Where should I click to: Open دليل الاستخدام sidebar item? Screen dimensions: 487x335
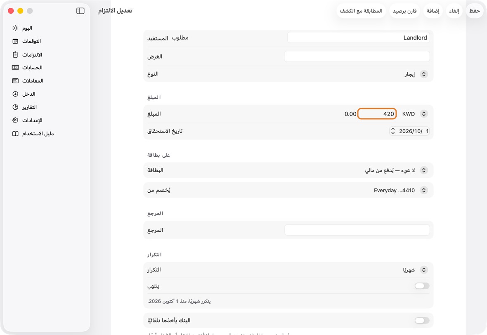(47, 134)
